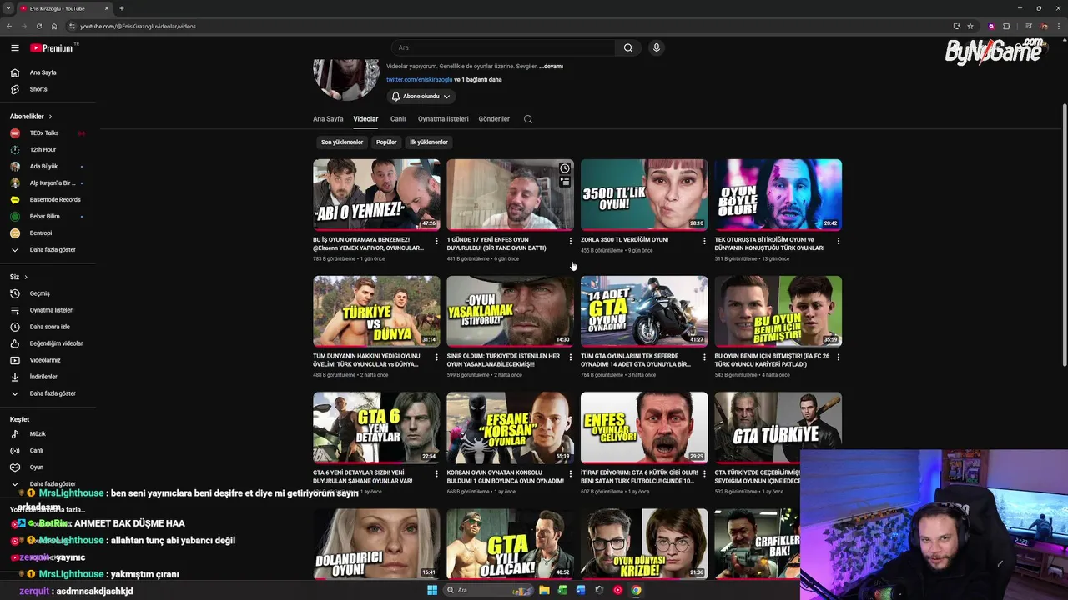Open sidebar Oynatma listeleri entry

click(x=48, y=310)
